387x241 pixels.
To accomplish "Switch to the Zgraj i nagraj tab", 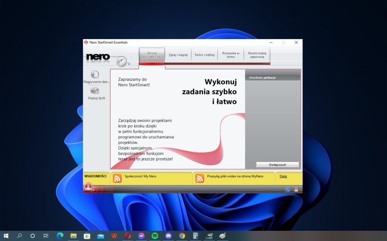I will (x=178, y=55).
